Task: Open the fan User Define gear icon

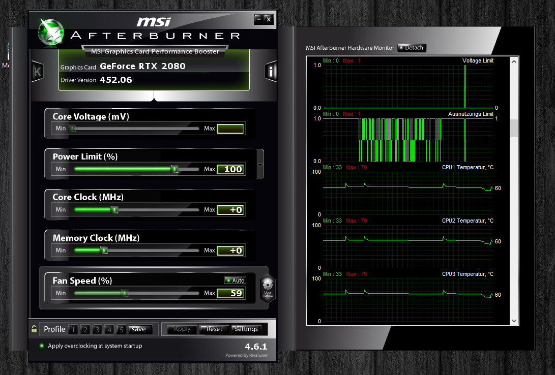Action: click(x=268, y=287)
